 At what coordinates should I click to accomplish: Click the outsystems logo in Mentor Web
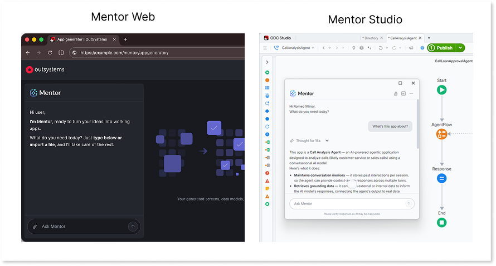pyautogui.click(x=45, y=69)
